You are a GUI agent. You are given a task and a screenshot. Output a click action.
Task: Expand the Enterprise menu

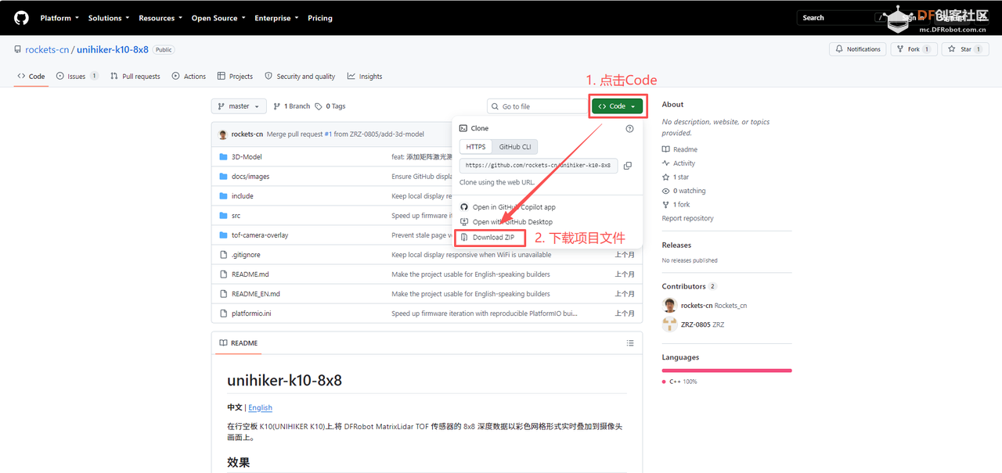[276, 18]
